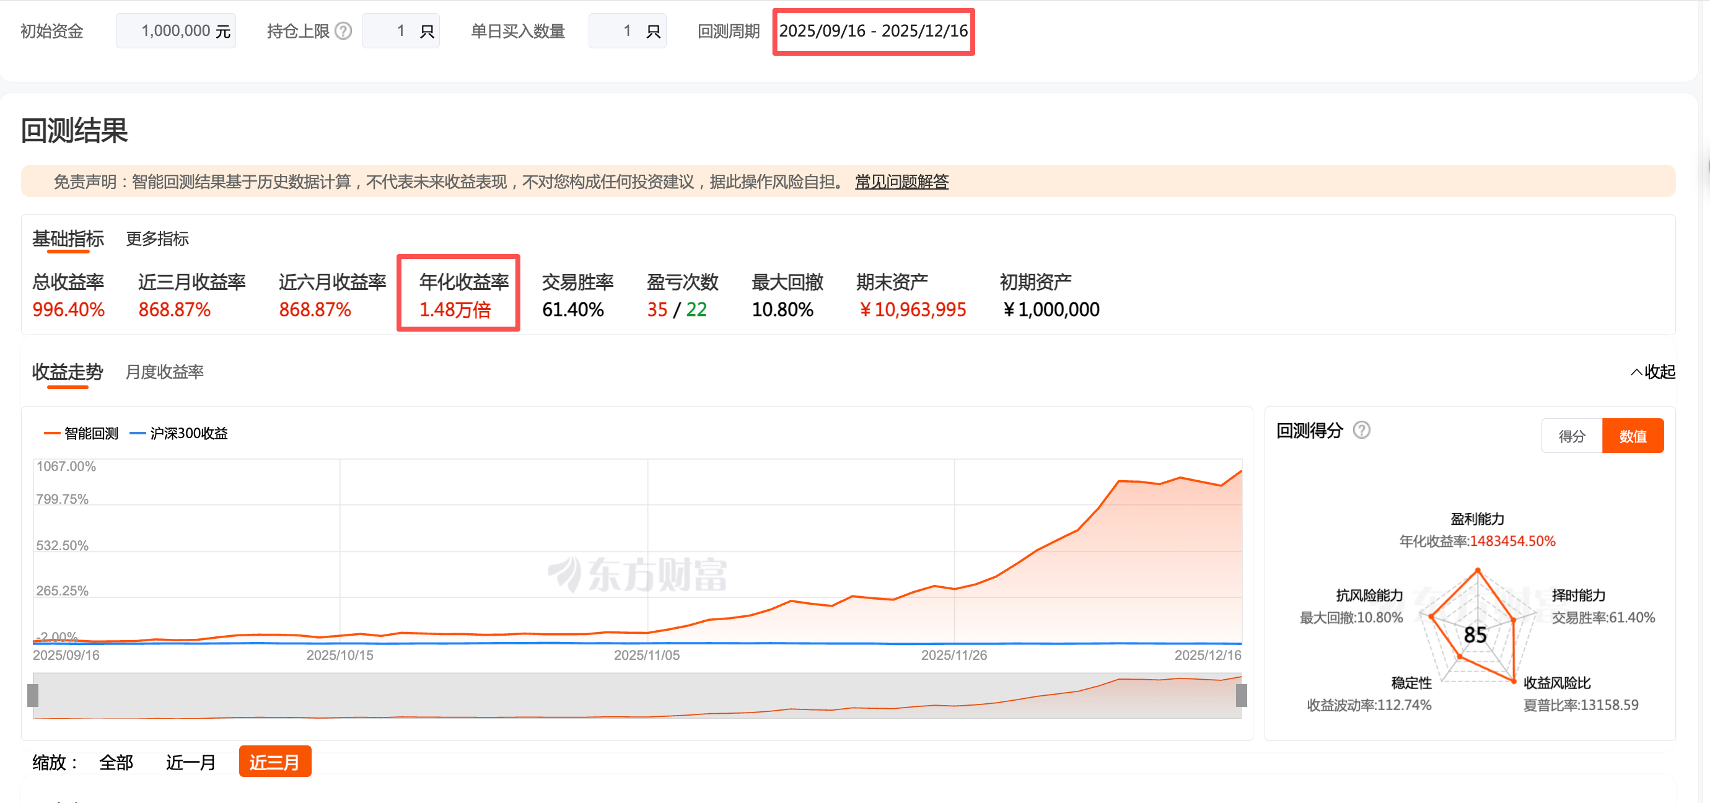Switch to 月度收益率 tab

[x=165, y=372]
